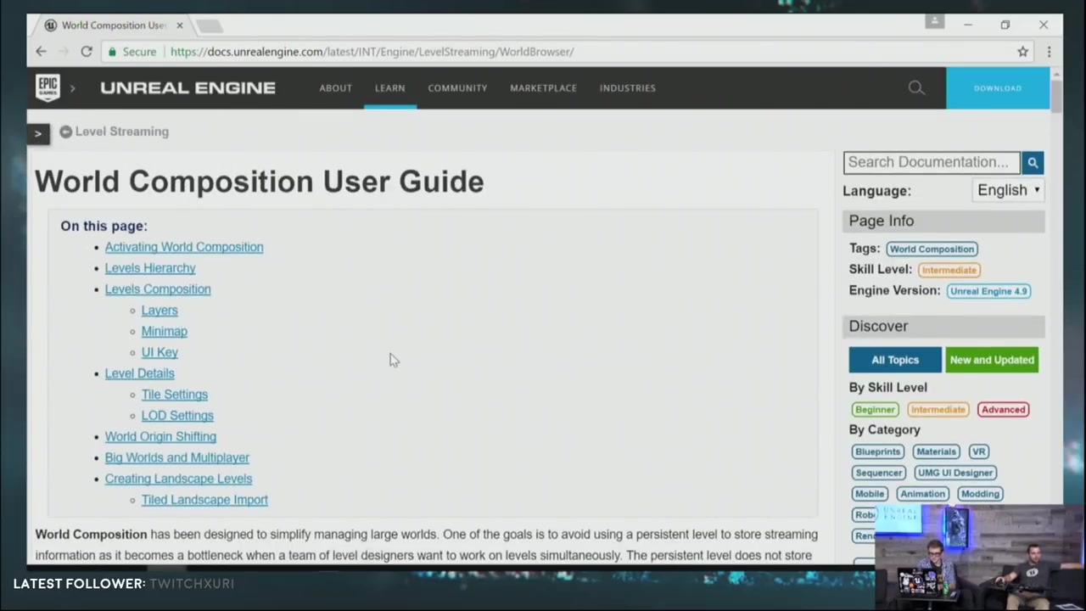Jump to Layers subsection
Image resolution: width=1086 pixels, height=611 pixels.
[160, 311]
